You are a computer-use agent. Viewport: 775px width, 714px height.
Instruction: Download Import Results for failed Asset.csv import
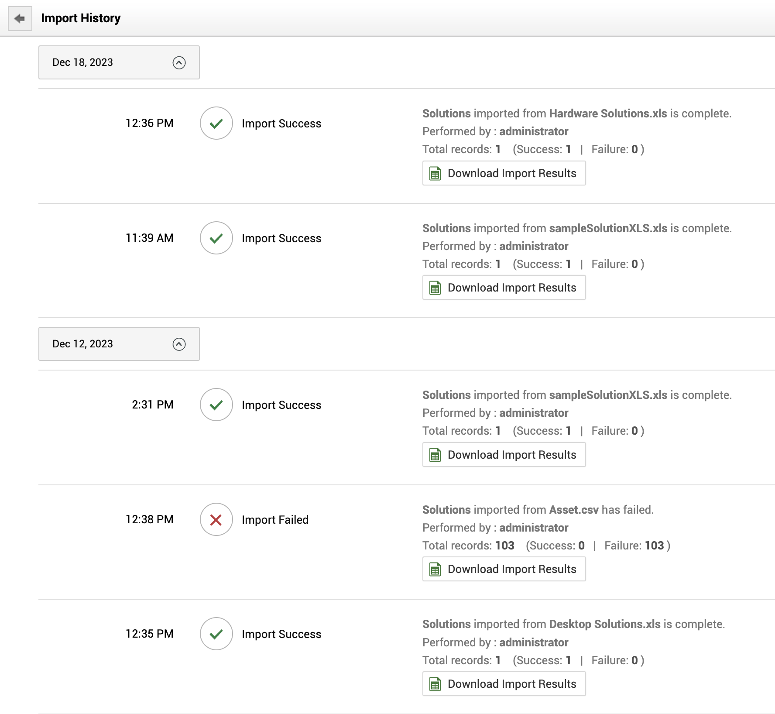pos(504,569)
